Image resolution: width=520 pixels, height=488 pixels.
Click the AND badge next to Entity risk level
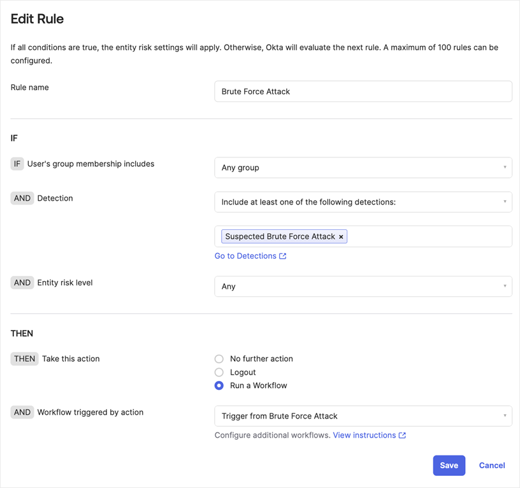(22, 282)
